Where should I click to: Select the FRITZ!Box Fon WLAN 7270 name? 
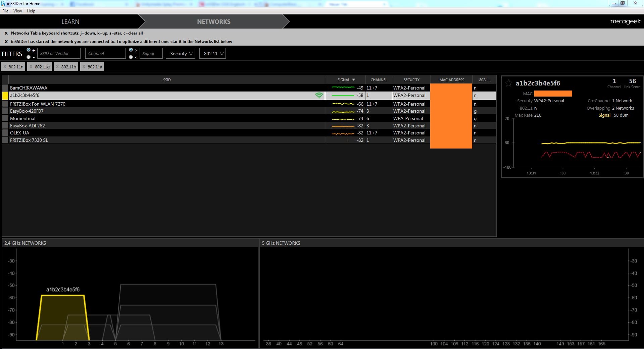(x=38, y=104)
